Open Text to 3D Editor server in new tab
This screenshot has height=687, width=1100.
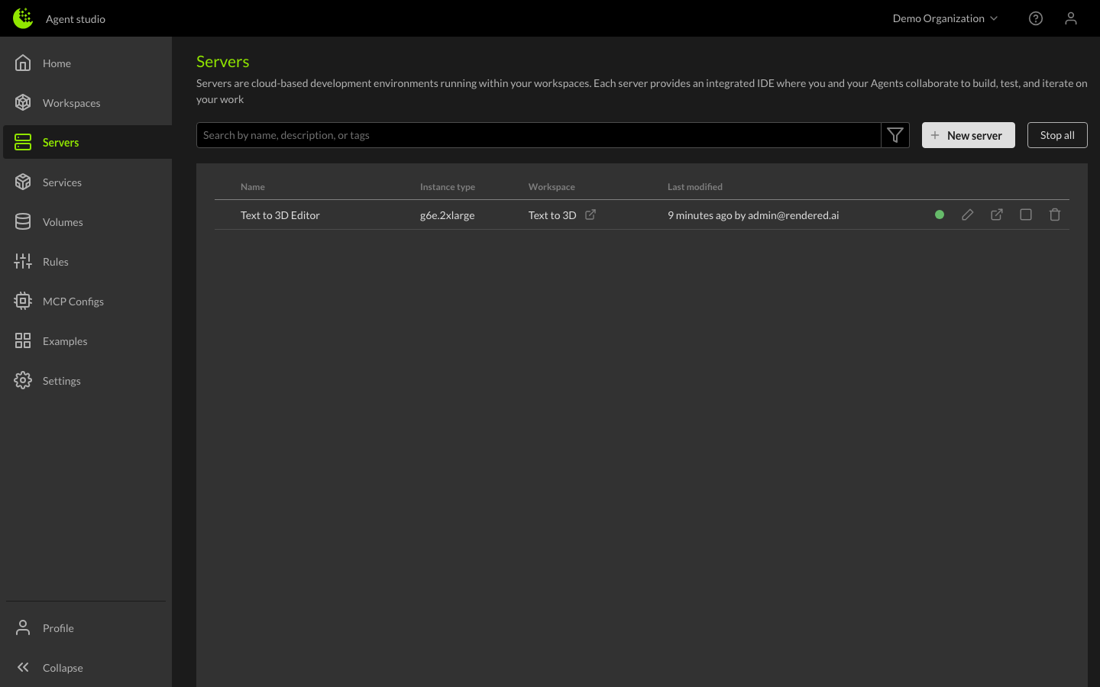[x=996, y=215]
